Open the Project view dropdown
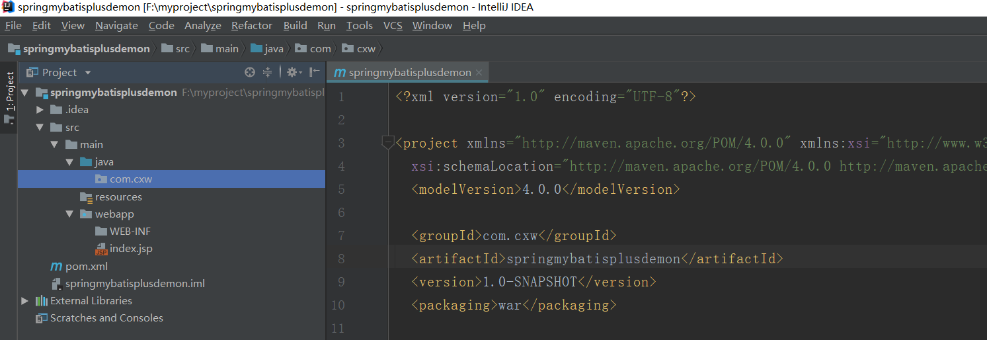Viewport: 987px width, 340px height. coord(88,73)
